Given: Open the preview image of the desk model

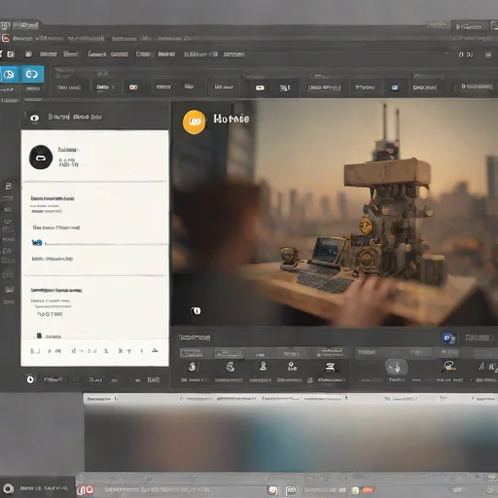Looking at the screenshot, I should (335, 213).
